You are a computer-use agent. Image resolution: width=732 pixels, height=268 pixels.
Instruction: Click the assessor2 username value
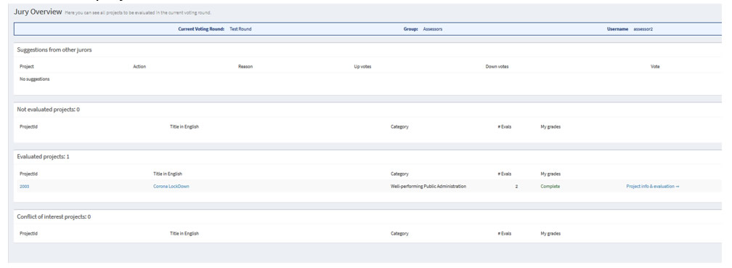[x=643, y=29]
